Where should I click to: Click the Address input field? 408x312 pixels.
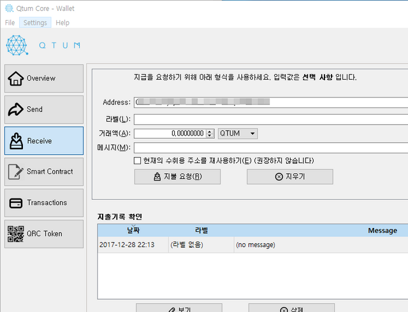coord(271,102)
